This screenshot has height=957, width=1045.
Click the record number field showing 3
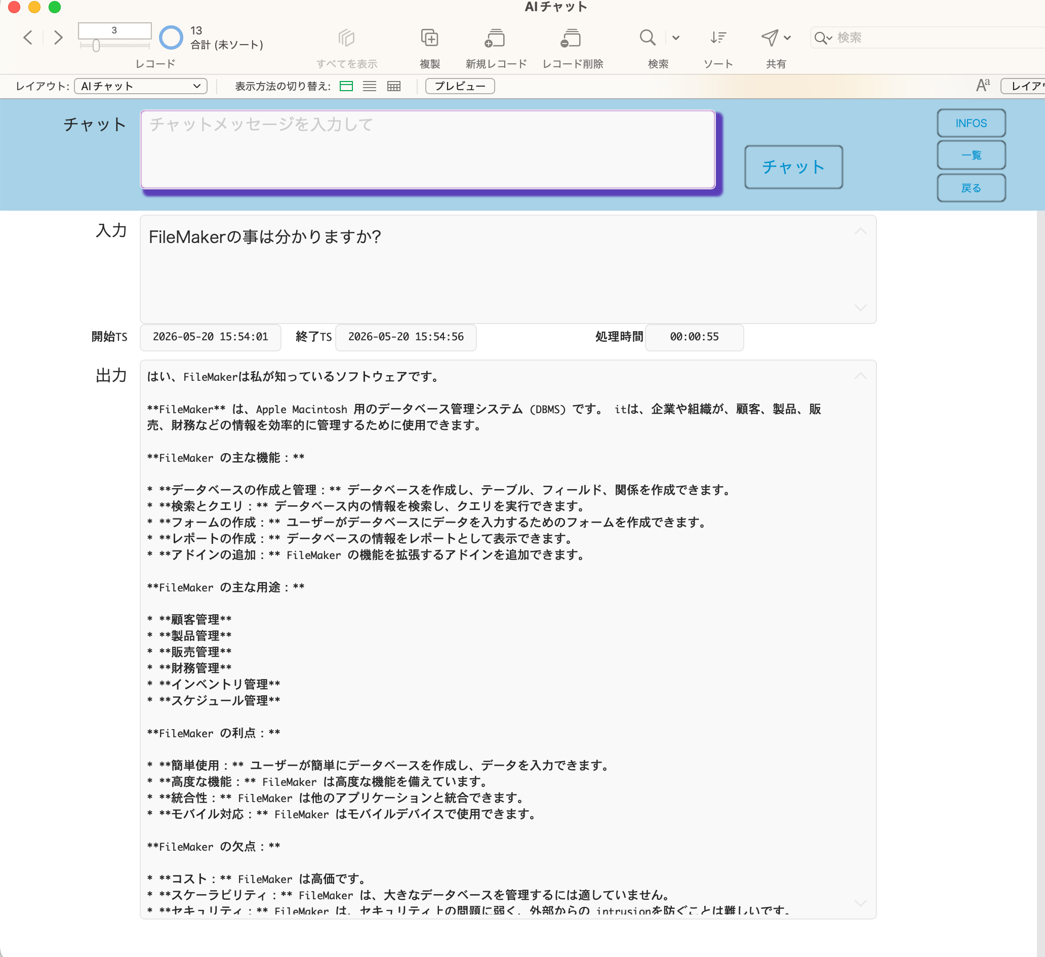[x=114, y=30]
